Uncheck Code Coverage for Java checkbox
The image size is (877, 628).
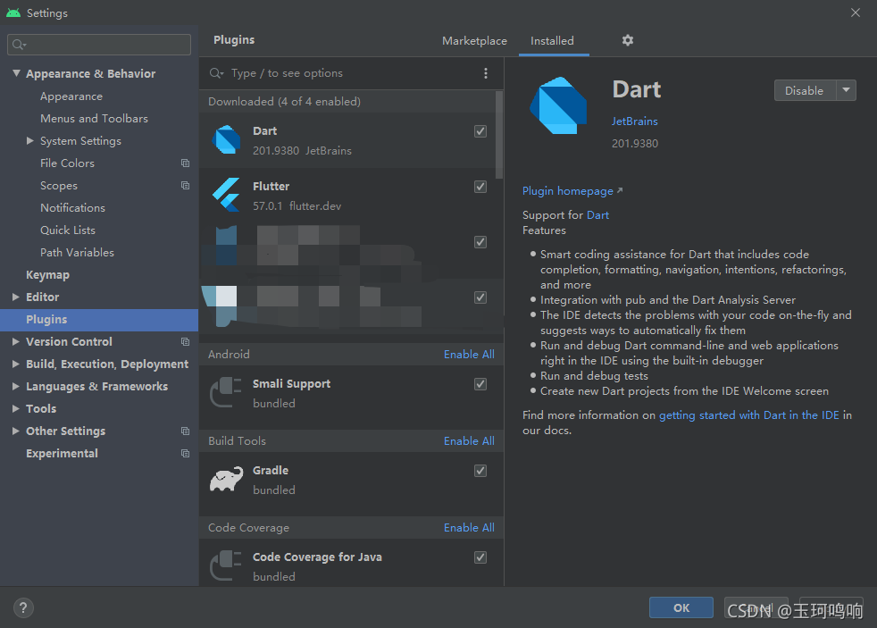point(480,557)
